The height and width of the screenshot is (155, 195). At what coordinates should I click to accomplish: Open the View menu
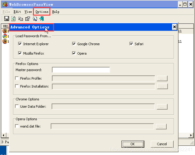(x=28, y=12)
